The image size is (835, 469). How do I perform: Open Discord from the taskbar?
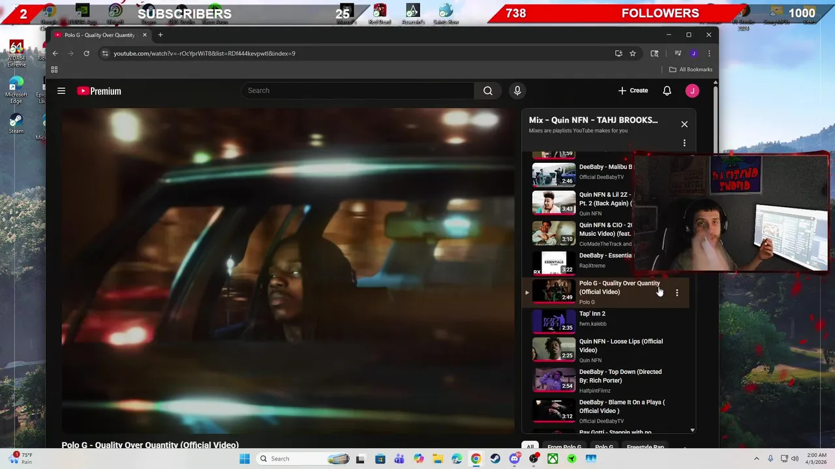pos(515,459)
